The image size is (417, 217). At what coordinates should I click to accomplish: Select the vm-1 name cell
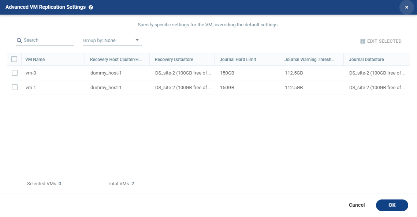tap(31, 88)
